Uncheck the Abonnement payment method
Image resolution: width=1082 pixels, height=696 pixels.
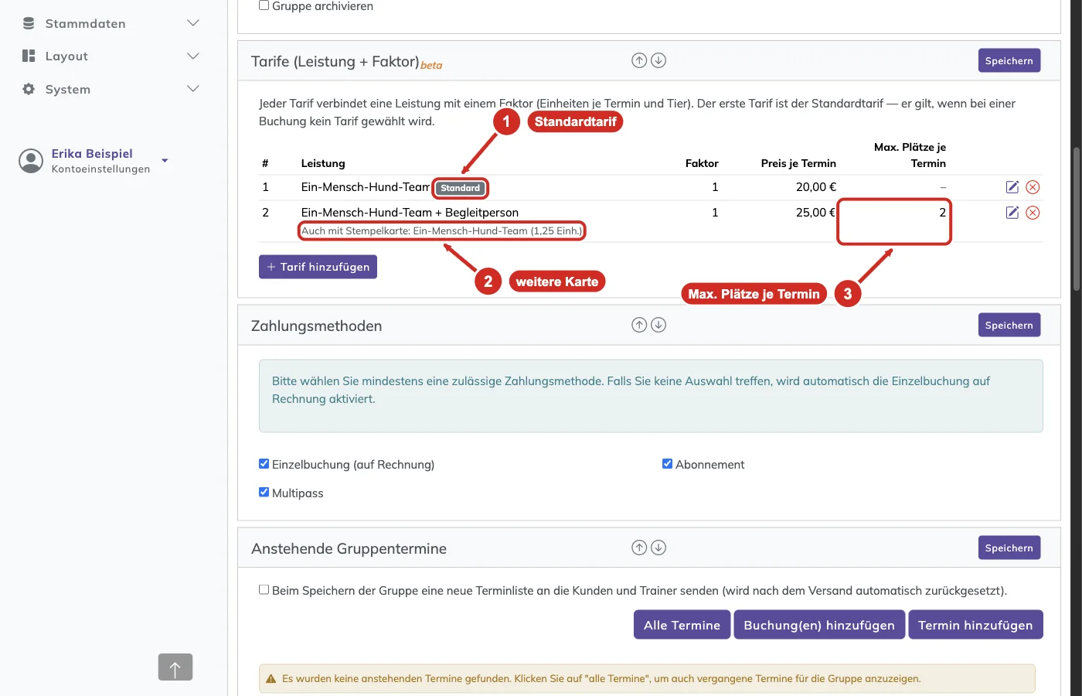668,464
